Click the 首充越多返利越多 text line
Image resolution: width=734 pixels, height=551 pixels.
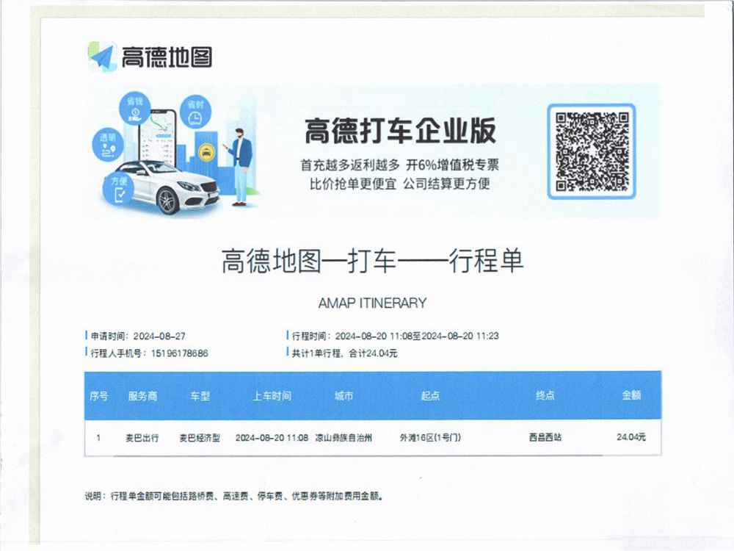(400, 165)
